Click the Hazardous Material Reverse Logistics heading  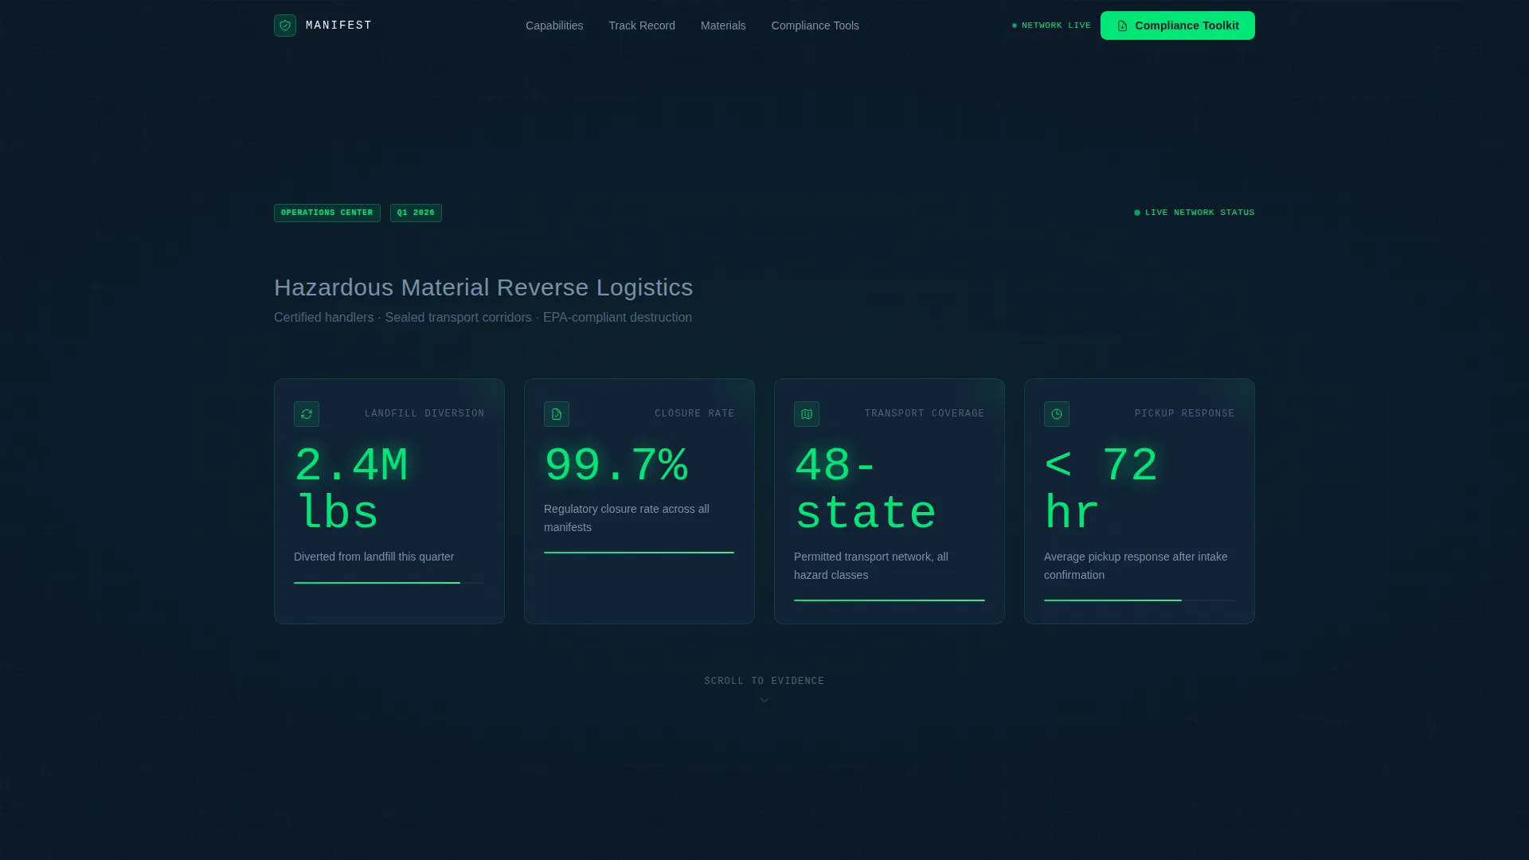click(x=483, y=287)
